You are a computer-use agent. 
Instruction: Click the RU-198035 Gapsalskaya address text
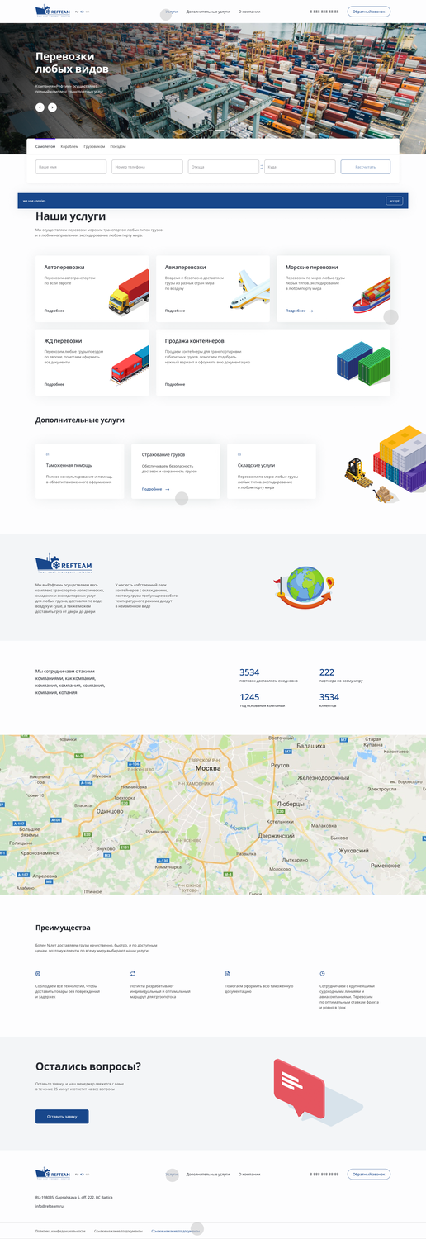coord(74,1197)
